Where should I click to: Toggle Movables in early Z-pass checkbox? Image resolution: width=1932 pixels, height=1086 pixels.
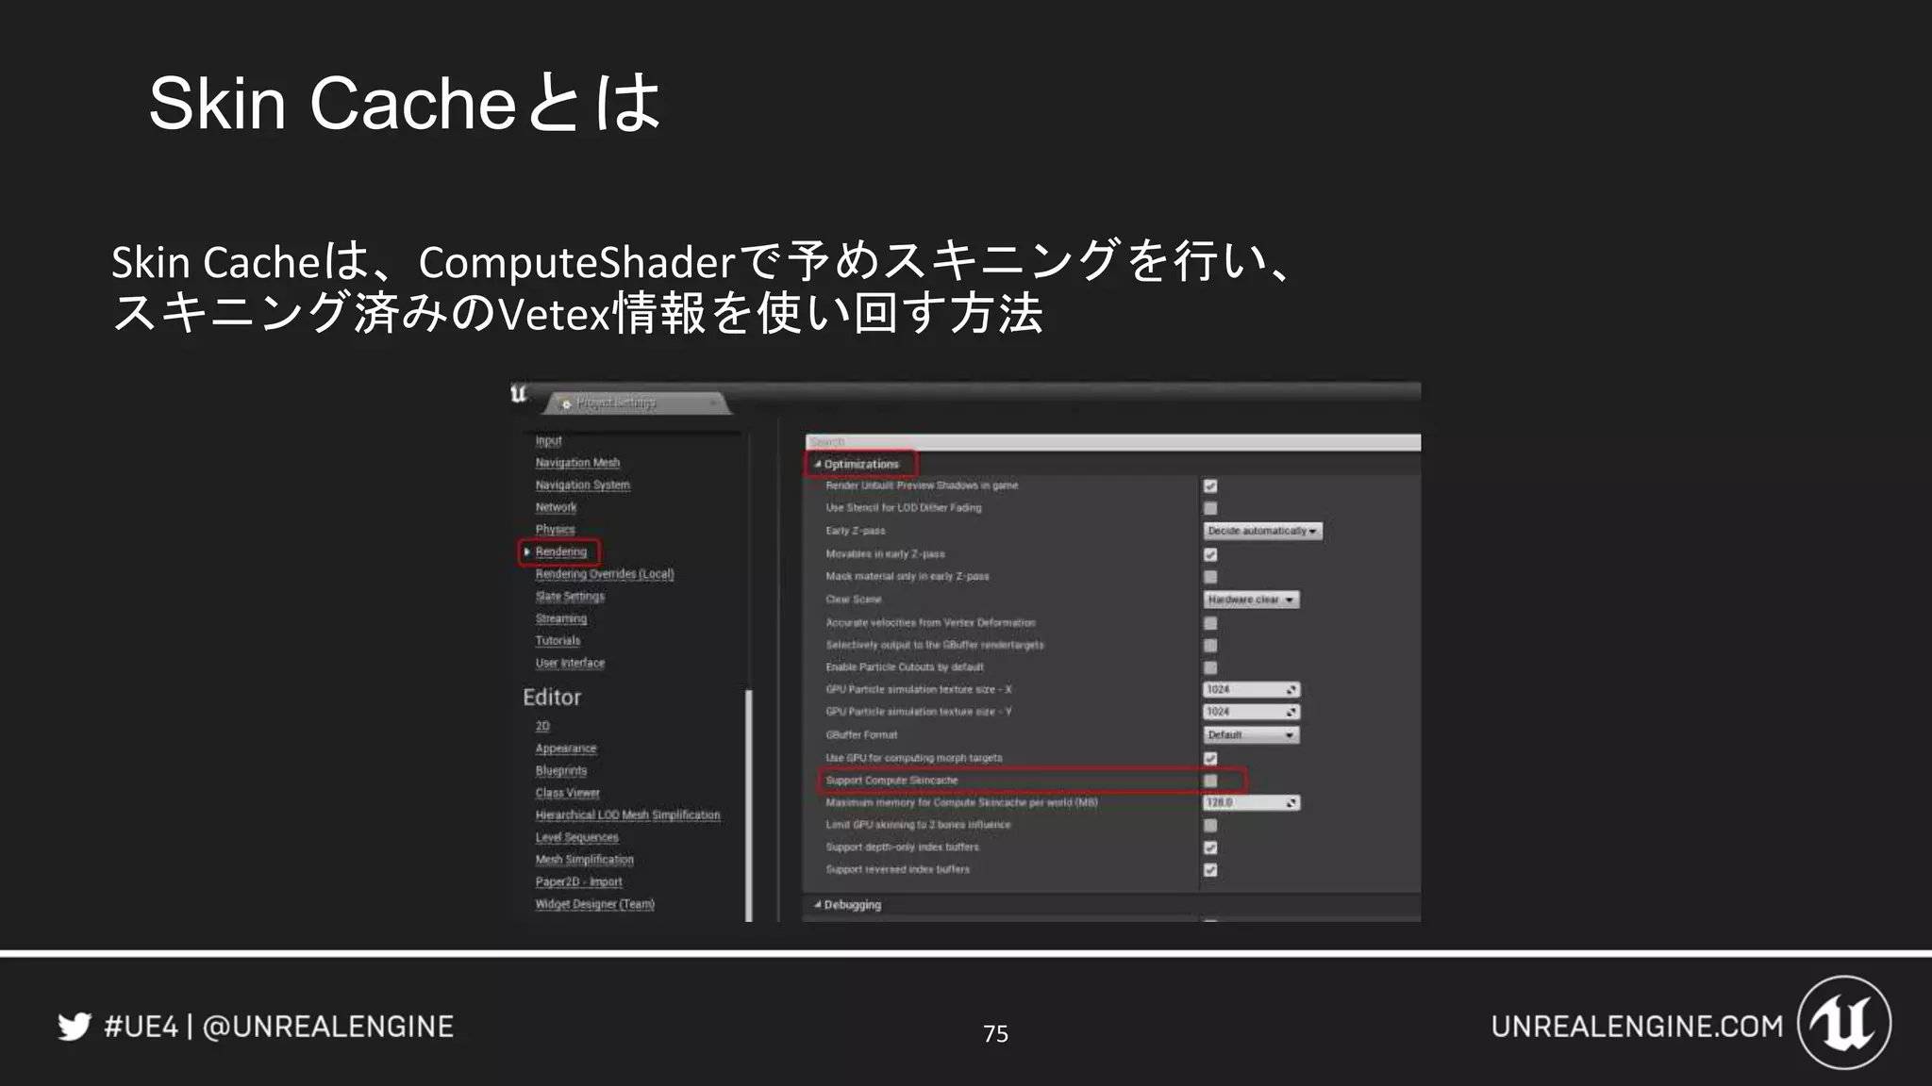(x=1210, y=555)
